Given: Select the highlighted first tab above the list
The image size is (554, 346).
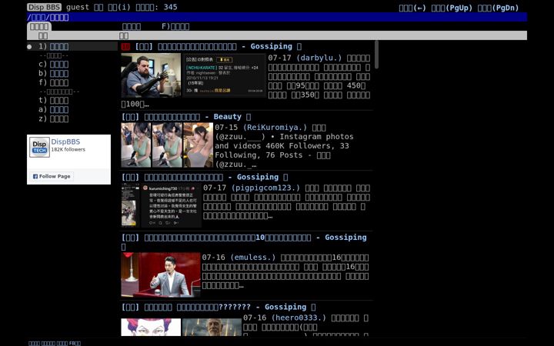Looking at the screenshot, I should (x=39, y=26).
